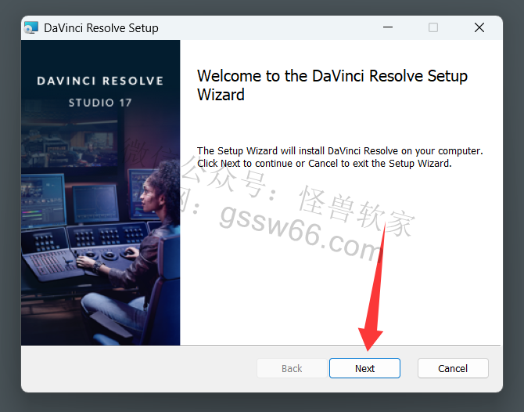The image size is (524, 412).
Task: Click the 'Welcome to the DaVinci Resolve Setup Wizard' heading
Action: click(x=332, y=85)
